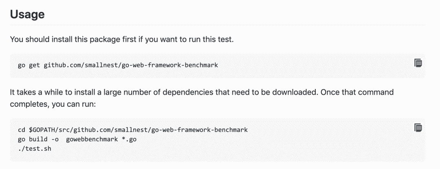Click the *.go text in the build command
The width and height of the screenshot is (440, 169).
click(x=129, y=139)
